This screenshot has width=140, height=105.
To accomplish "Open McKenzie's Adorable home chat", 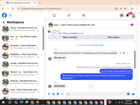I will pos(22,82).
